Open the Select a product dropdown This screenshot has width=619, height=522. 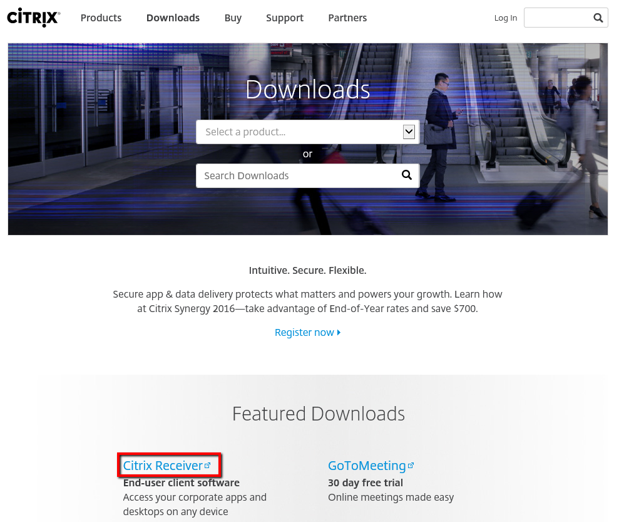(x=307, y=132)
